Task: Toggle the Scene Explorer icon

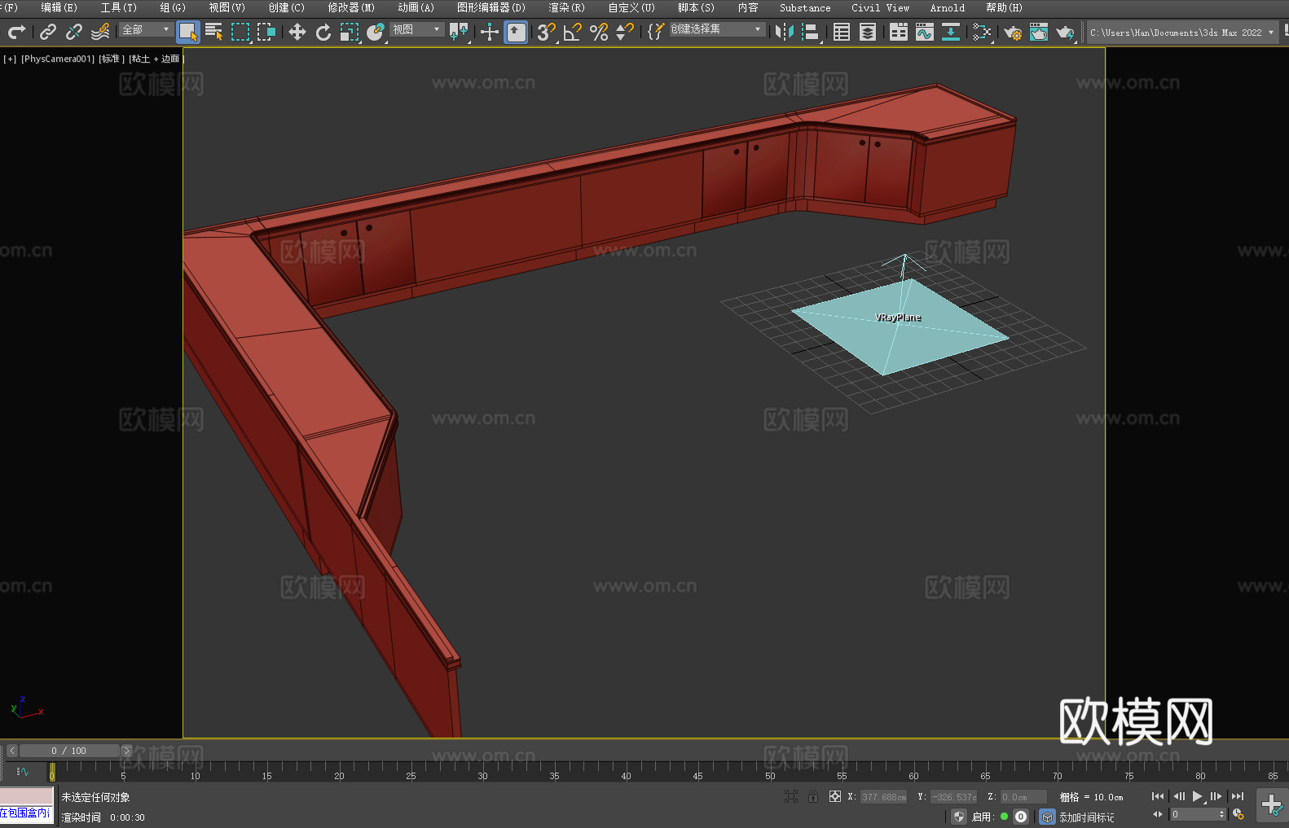Action: [x=842, y=32]
